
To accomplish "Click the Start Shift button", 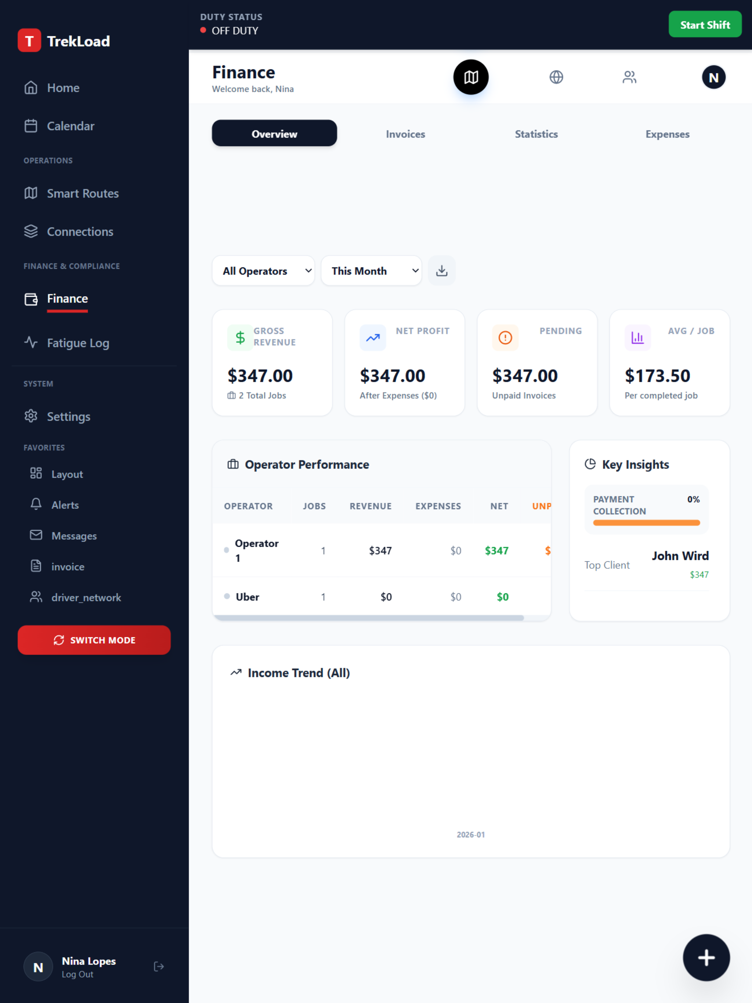I will coord(705,25).
